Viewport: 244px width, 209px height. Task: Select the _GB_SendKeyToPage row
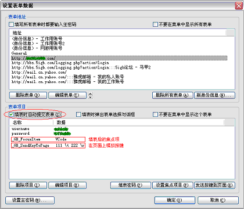click(x=48, y=146)
